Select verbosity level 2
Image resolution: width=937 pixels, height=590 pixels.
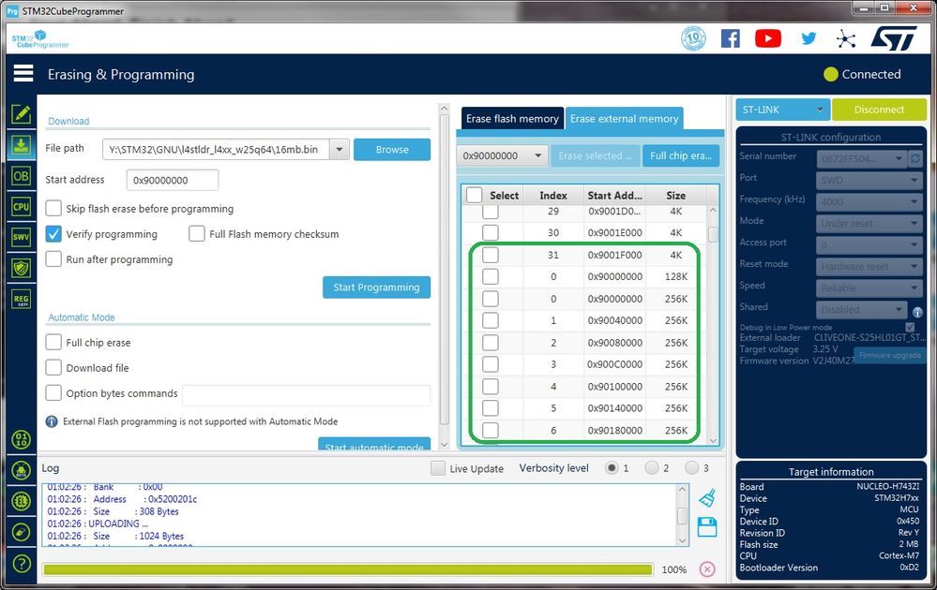[x=651, y=468]
